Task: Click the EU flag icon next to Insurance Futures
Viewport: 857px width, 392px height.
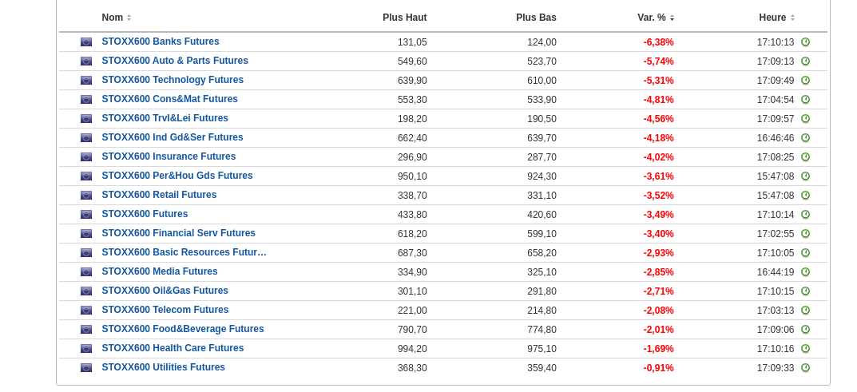Action: point(86,157)
